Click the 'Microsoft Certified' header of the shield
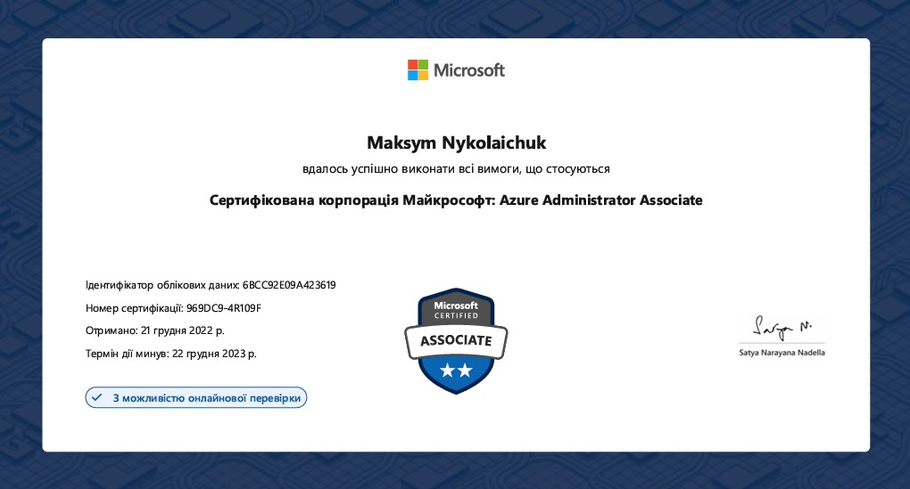Screen dimensions: 910x489 point(456,309)
